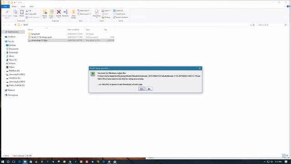Click File Explorer icon on taskbar

pyautogui.click(x=25, y=162)
